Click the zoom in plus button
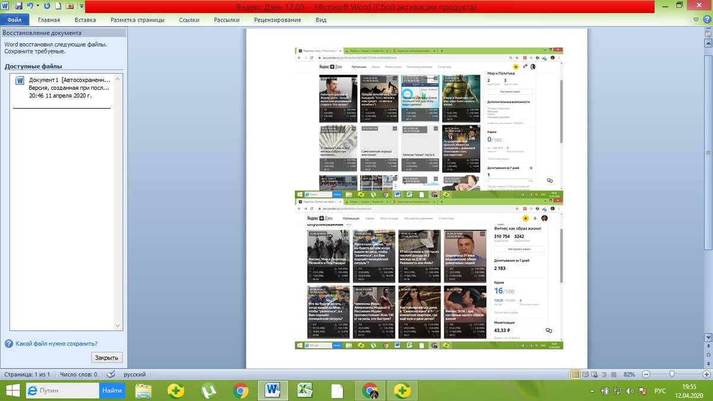The height and width of the screenshot is (401, 713). pyautogui.click(x=706, y=374)
